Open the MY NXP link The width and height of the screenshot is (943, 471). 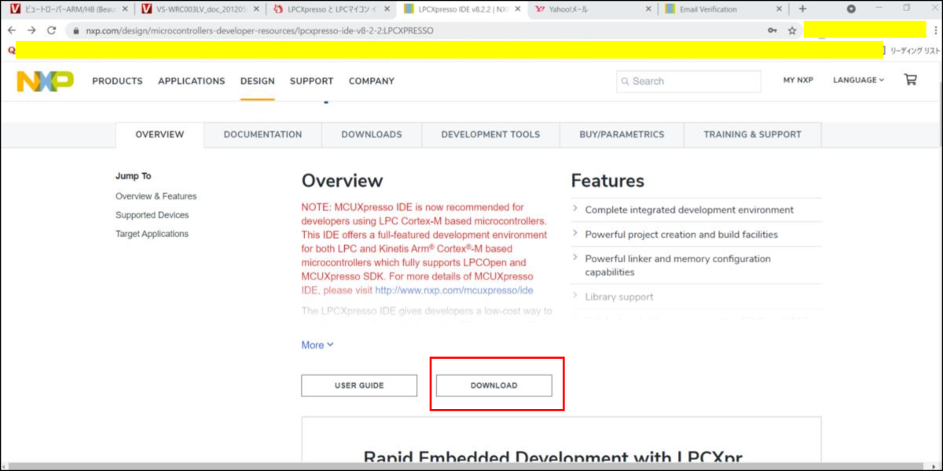pos(798,80)
